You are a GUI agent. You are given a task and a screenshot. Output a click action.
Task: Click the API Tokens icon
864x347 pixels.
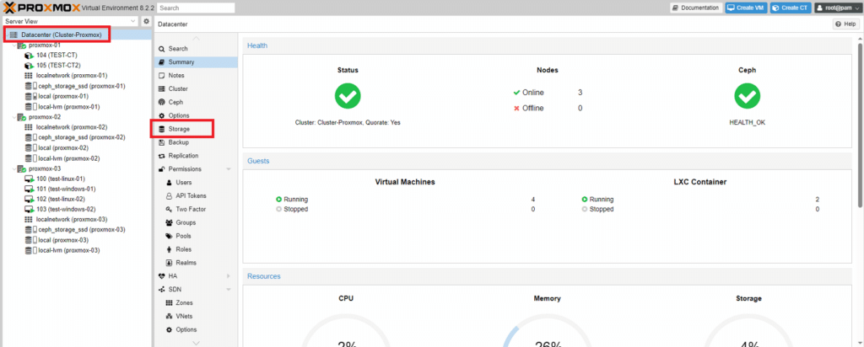coord(169,195)
